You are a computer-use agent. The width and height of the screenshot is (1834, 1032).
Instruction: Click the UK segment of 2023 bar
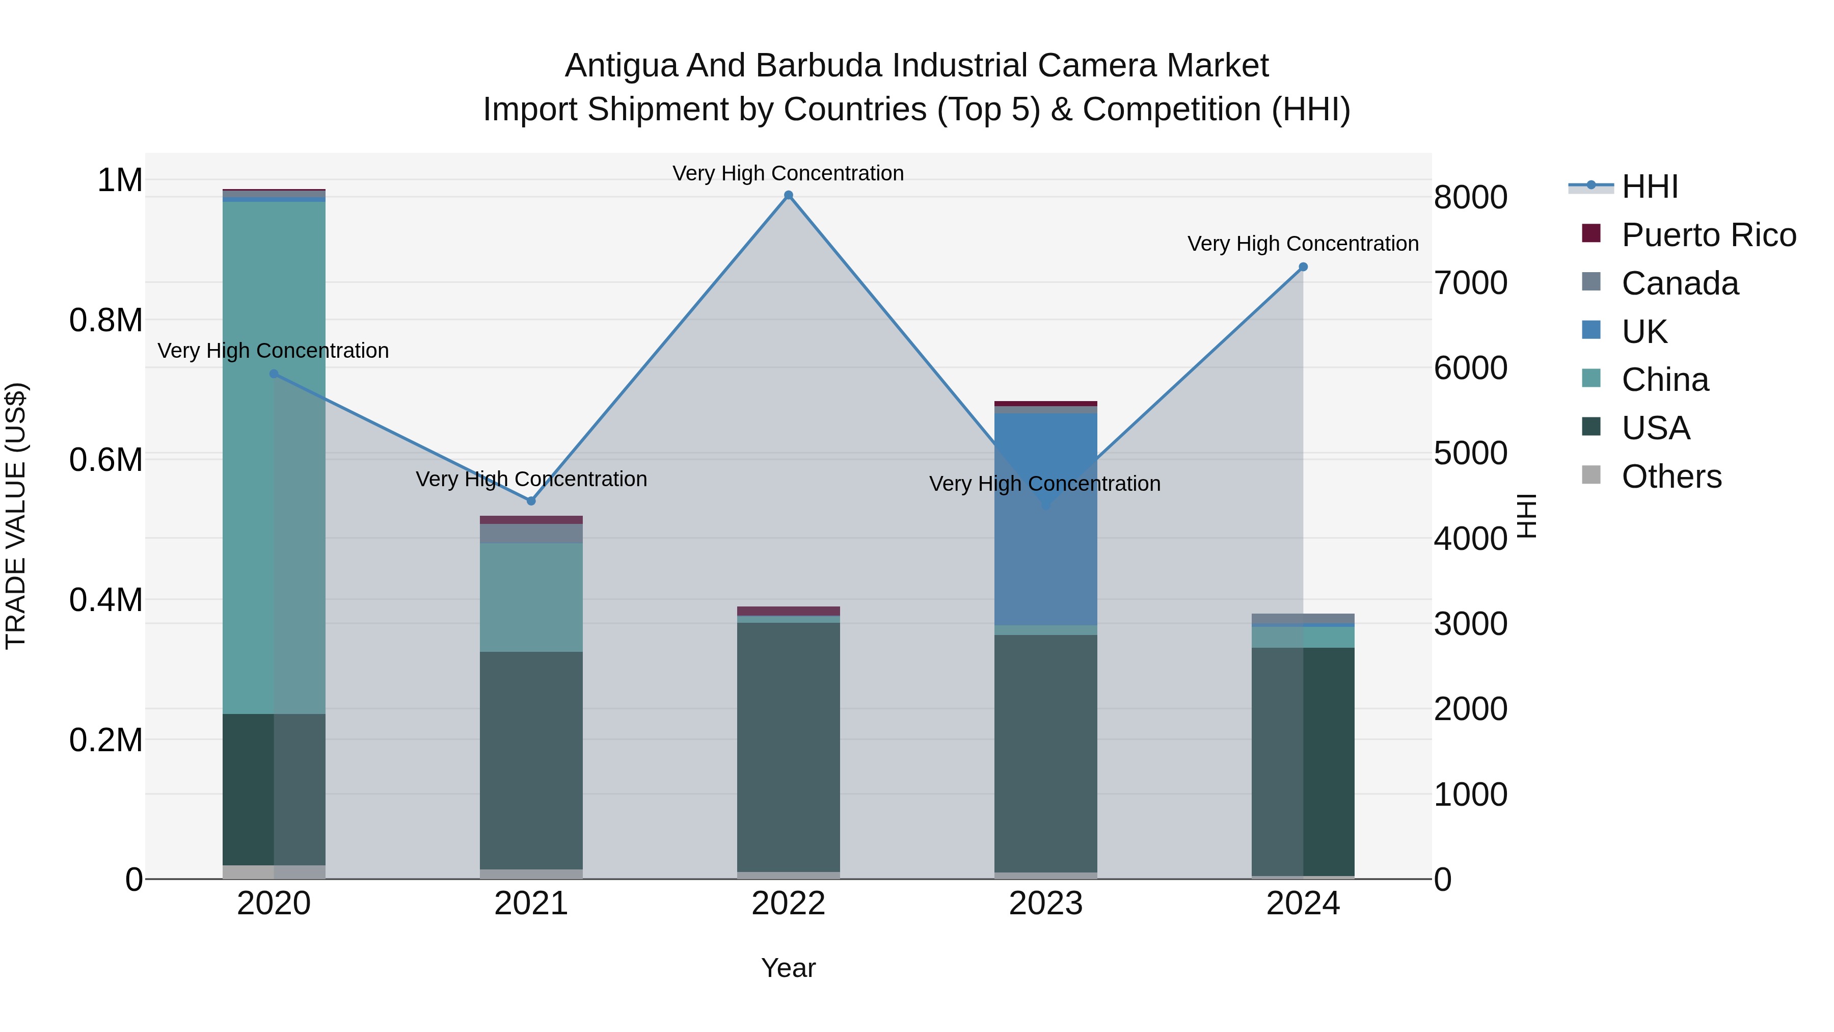click(x=1046, y=519)
